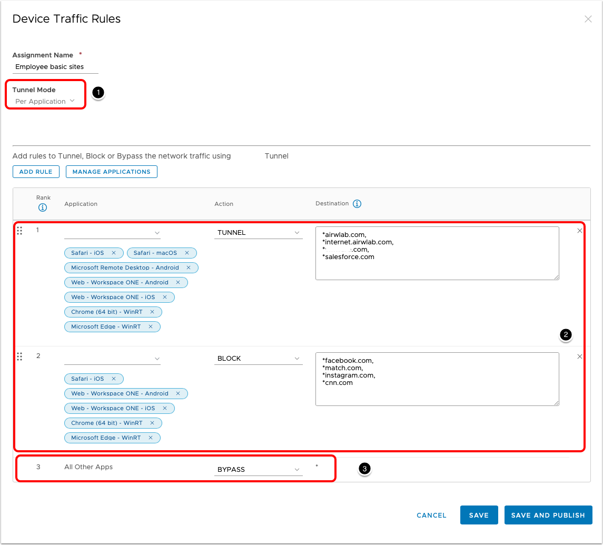Remove Microsoft Remote Desktop - Android tag

click(189, 267)
